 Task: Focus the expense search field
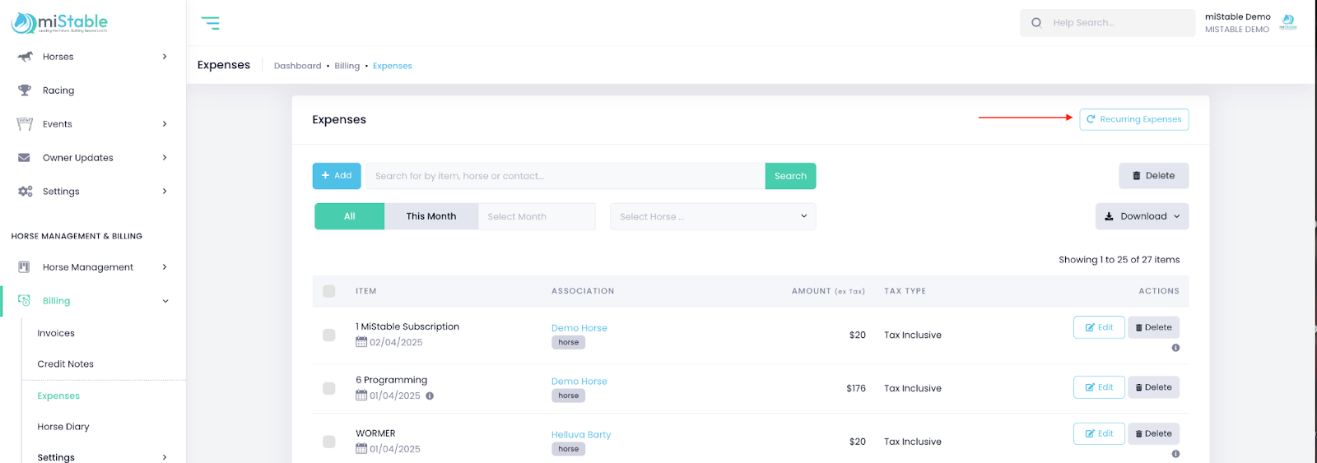[x=565, y=176]
